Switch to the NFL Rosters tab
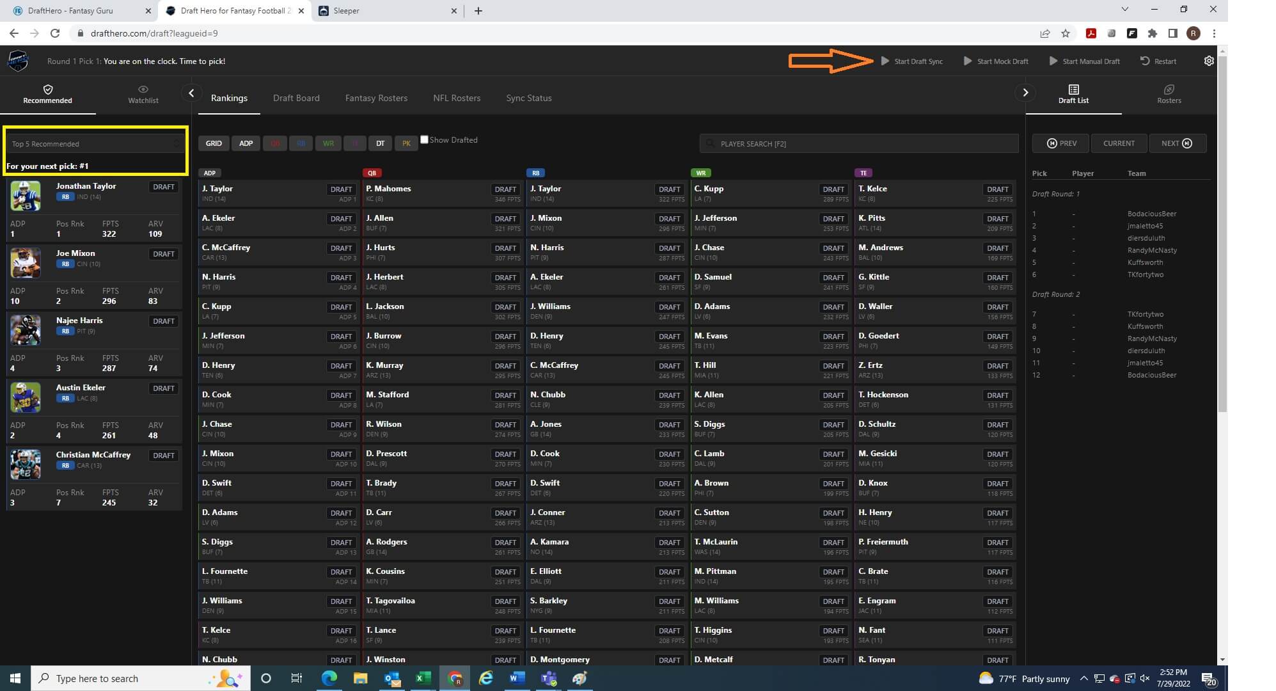The width and height of the screenshot is (1276, 691). [x=457, y=98]
